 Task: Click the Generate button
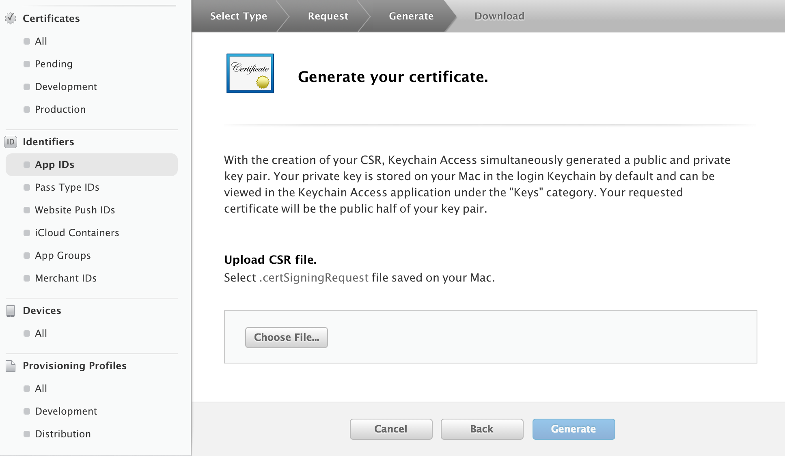tap(573, 429)
